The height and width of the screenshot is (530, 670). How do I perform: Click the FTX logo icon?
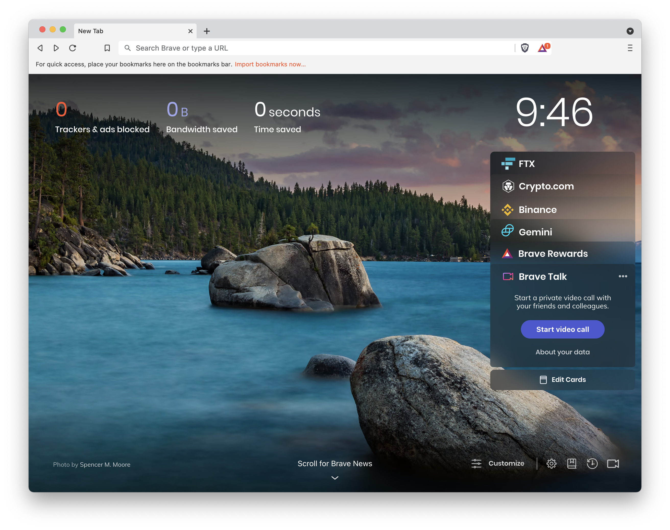[x=508, y=164]
